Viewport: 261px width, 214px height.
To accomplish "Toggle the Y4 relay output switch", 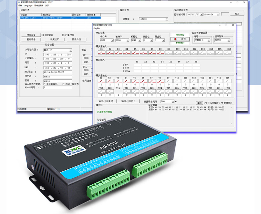I will (126, 81).
